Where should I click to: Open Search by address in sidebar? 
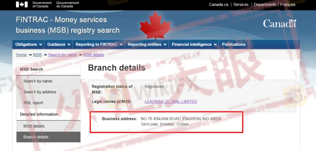click(48, 92)
